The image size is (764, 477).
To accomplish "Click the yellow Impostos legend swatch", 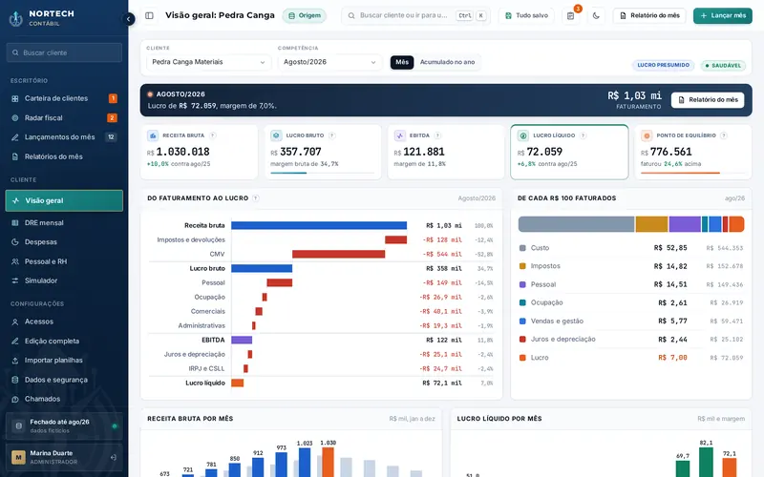I will 522,266.
